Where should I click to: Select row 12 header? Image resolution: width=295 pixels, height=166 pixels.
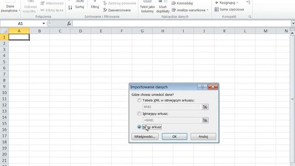coord(4,105)
